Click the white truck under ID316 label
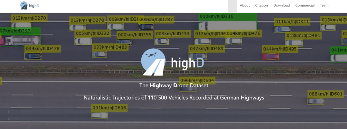This screenshot has height=129, width=347. coord(227,25)
